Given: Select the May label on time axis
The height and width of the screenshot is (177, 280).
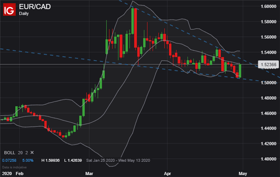Looking at the screenshot, I should tap(243, 173).
